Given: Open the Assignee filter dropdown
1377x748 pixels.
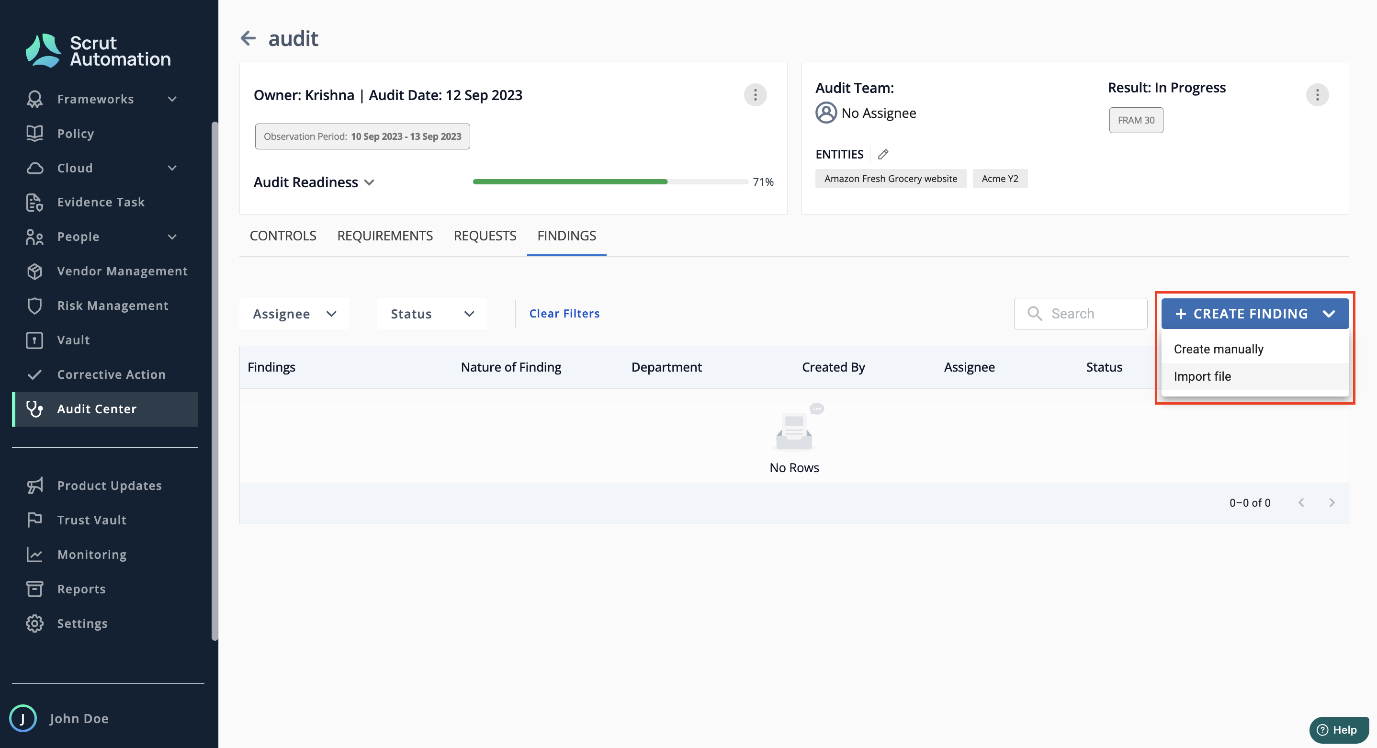Looking at the screenshot, I should pyautogui.click(x=294, y=314).
